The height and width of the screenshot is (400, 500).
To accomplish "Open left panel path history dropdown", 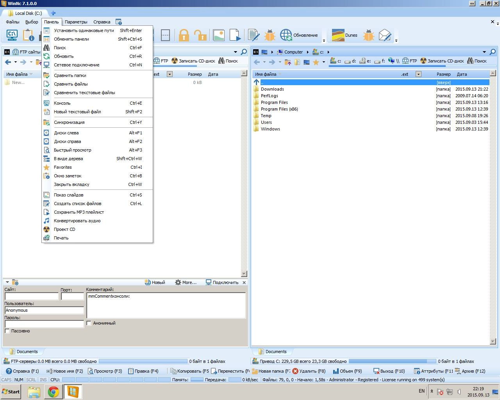I will coord(236,52).
